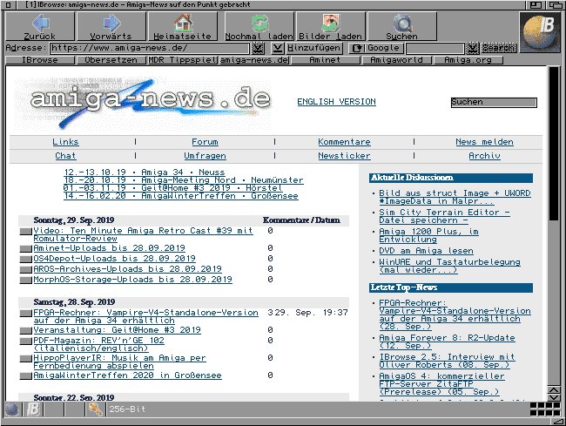The width and height of the screenshot is (566, 426).
Task: Open the Forum navigation link
Action: (x=205, y=142)
